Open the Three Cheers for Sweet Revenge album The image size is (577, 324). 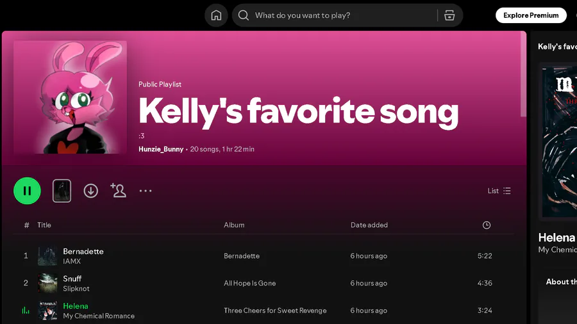pos(275,311)
